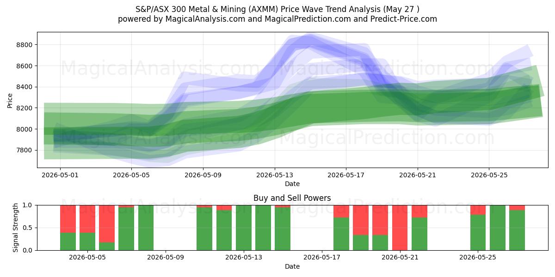Click the 7800 price axis tick label
The width and height of the screenshot is (555, 277).
(24, 150)
